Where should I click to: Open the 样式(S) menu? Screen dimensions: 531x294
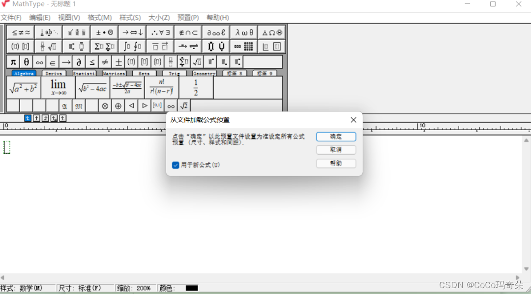[x=130, y=18]
